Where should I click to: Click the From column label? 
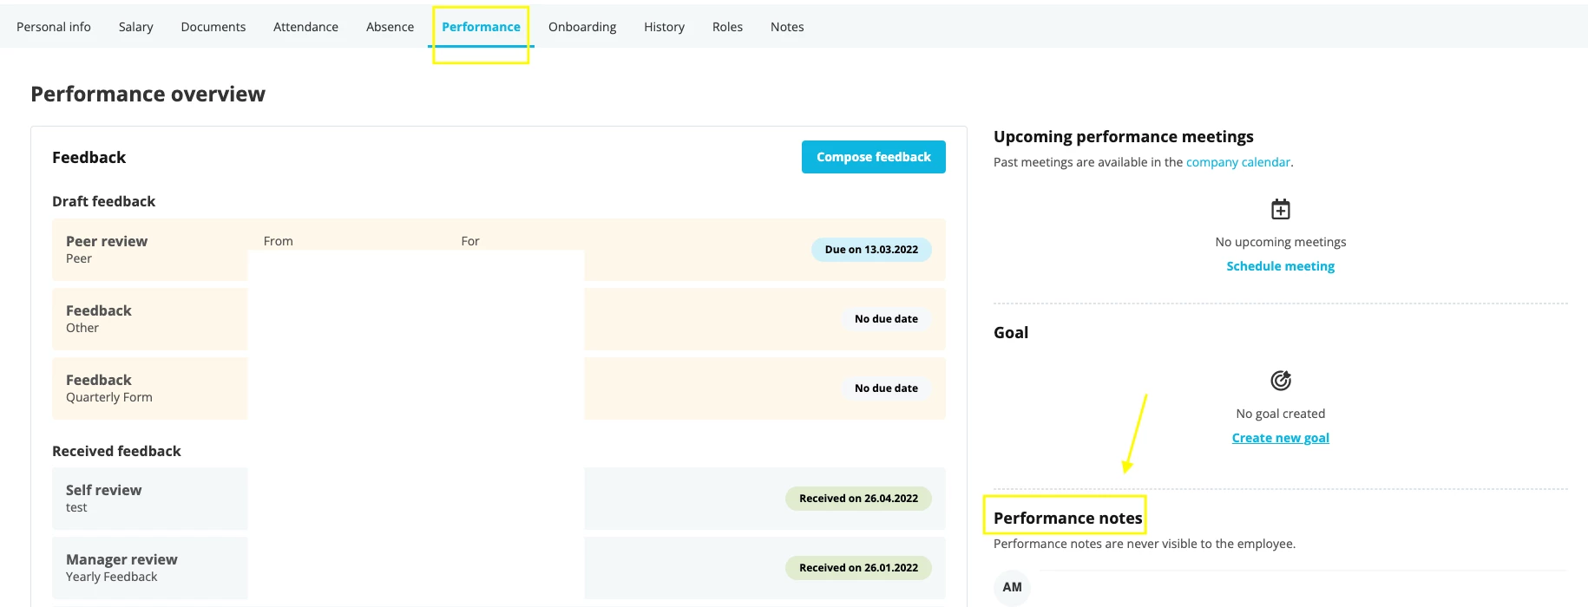[x=279, y=241]
